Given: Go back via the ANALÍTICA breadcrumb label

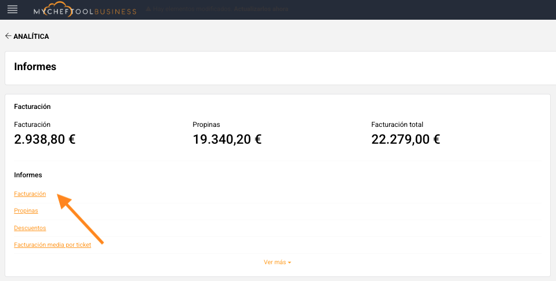Looking at the screenshot, I should pos(31,37).
